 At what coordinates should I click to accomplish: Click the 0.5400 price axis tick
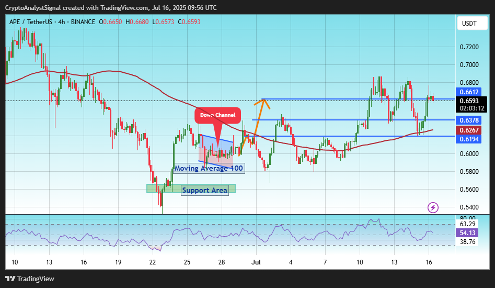[469, 207]
